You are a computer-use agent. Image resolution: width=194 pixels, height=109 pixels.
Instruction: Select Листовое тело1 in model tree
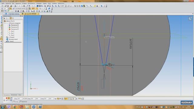click(x=13, y=39)
